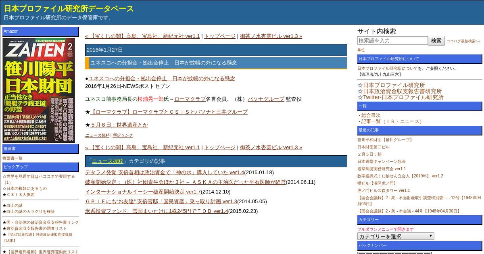Screen dimensions: 484x254
Task: Open 【ローマクラブ】ローマクラブとＣＳＩＳ link
Action: point(169,112)
